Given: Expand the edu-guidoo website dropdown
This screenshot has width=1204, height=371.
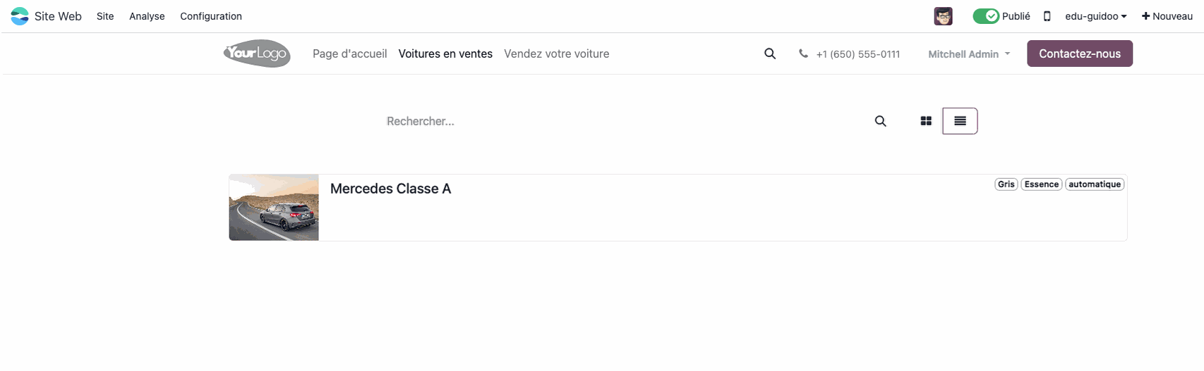Looking at the screenshot, I should [x=1095, y=16].
